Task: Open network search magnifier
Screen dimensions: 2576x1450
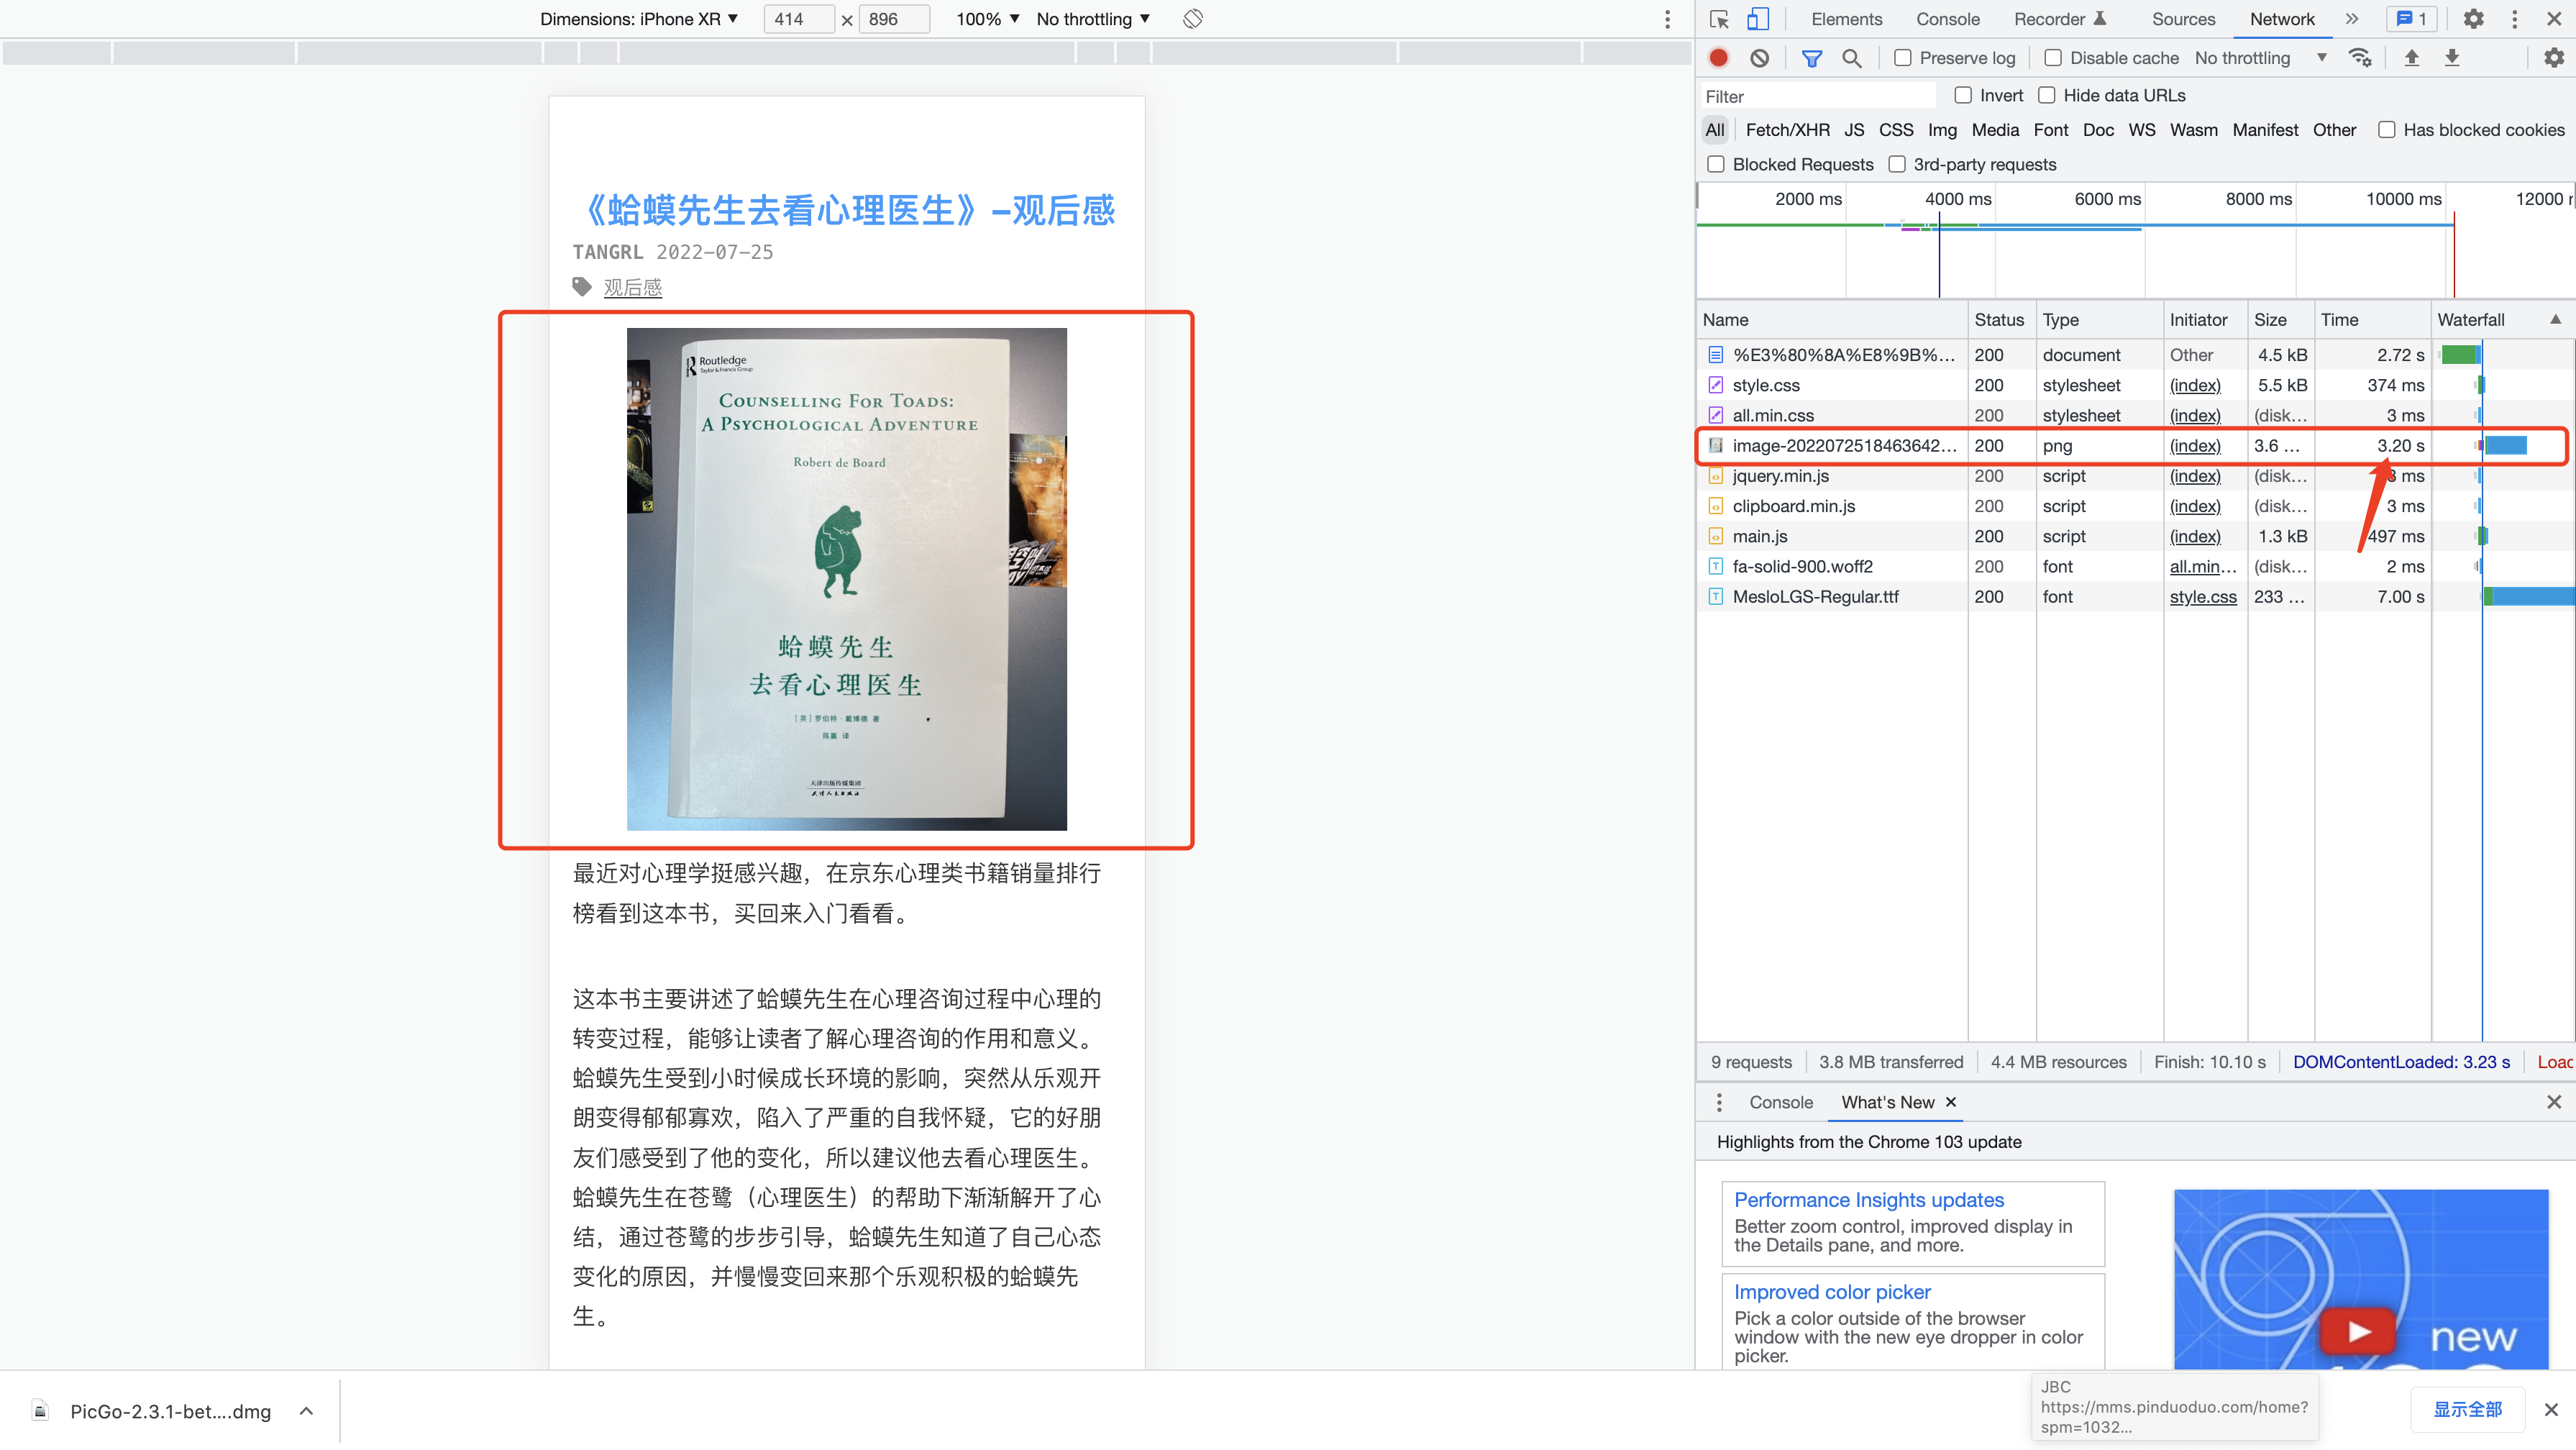Action: click(x=1851, y=58)
